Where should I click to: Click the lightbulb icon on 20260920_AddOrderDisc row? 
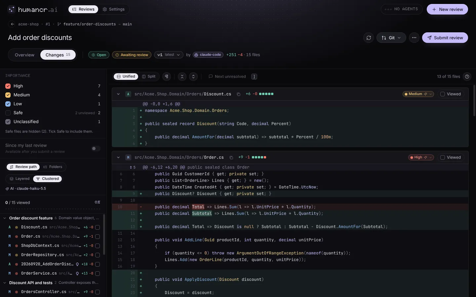tap(77, 264)
